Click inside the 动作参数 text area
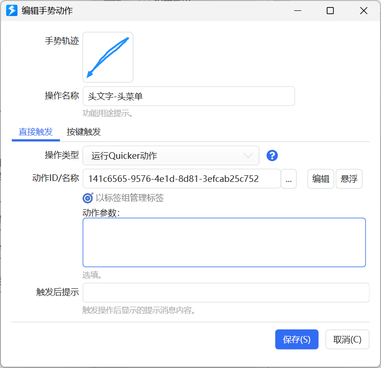Viewport: 381px width, 368px height. pos(224,242)
